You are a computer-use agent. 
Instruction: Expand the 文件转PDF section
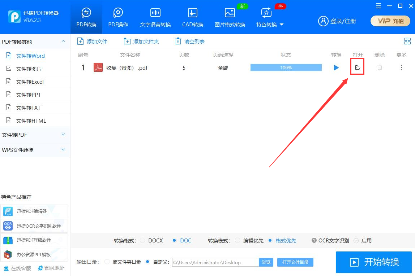(x=35, y=135)
